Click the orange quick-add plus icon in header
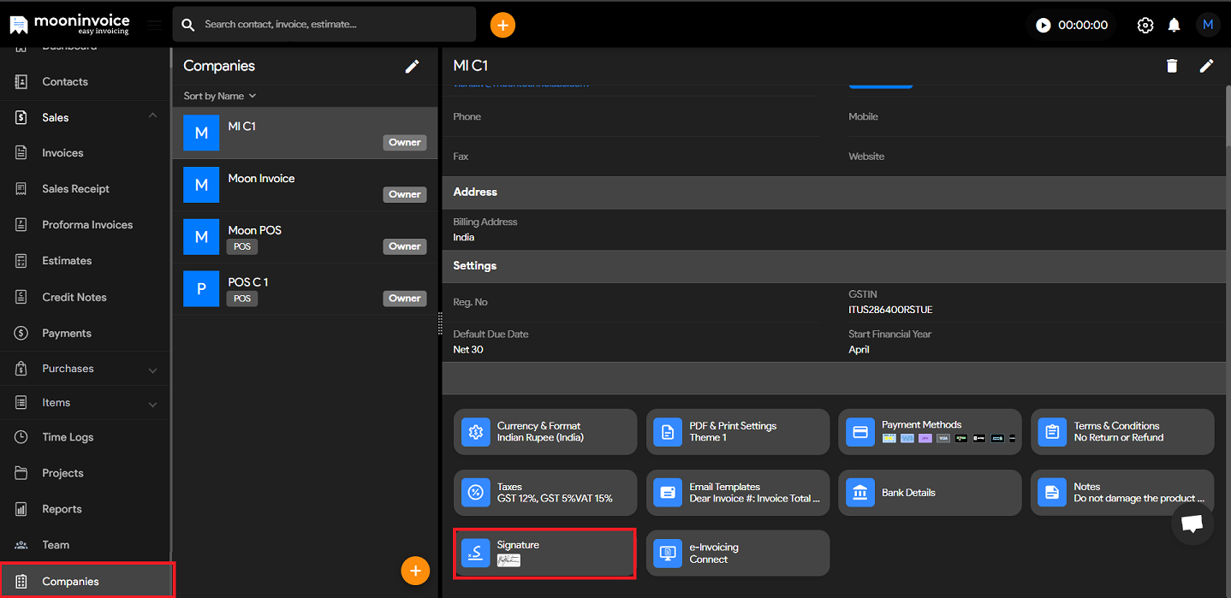Viewport: 1231px width, 598px height. coord(503,25)
